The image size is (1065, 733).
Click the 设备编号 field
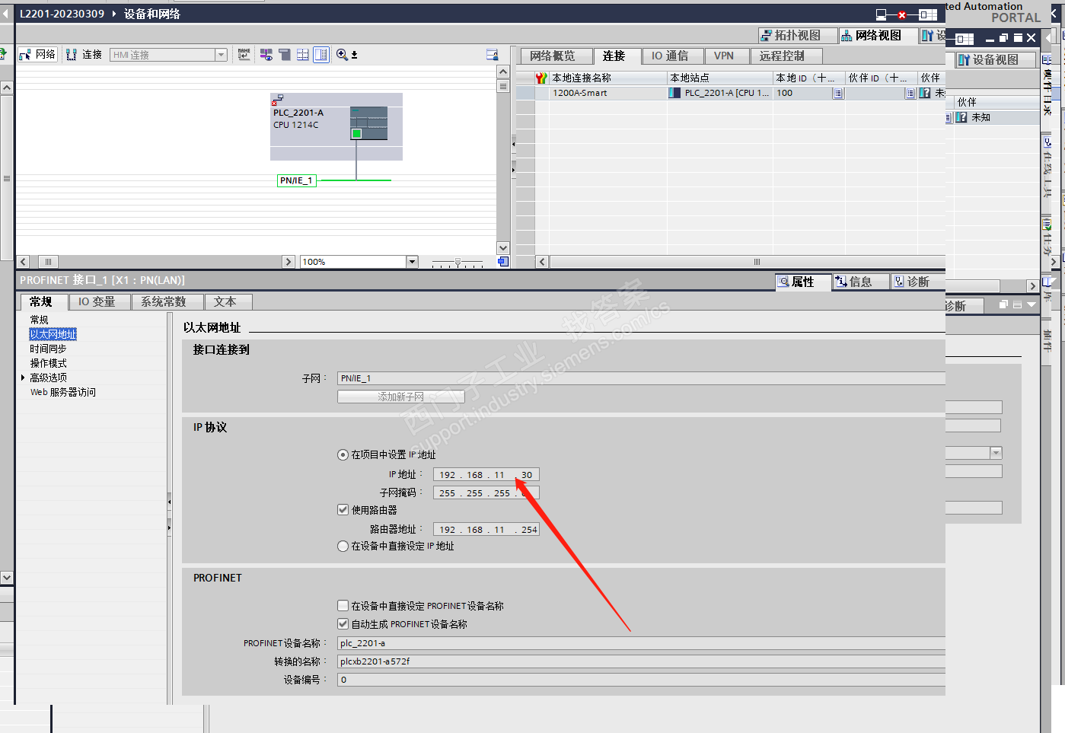(641, 680)
